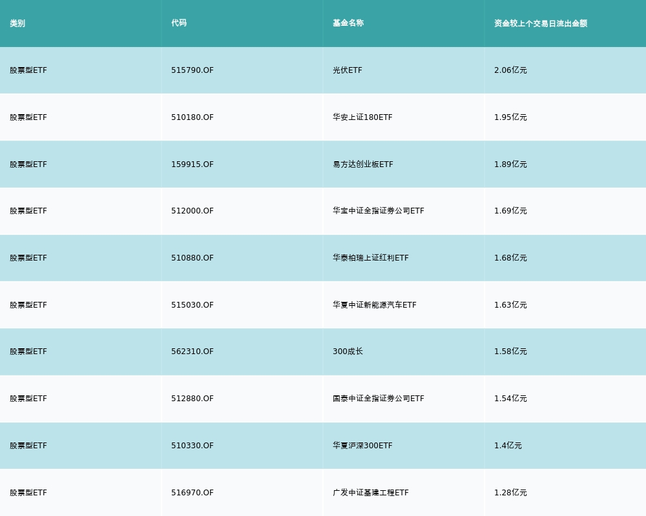Viewport: 646px width, 516px height.
Task: Select code cell 512000.OF
Action: 193,211
